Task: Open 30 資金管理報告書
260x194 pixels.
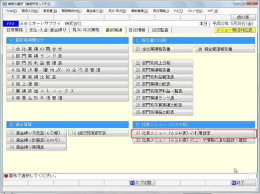Action: (225, 49)
